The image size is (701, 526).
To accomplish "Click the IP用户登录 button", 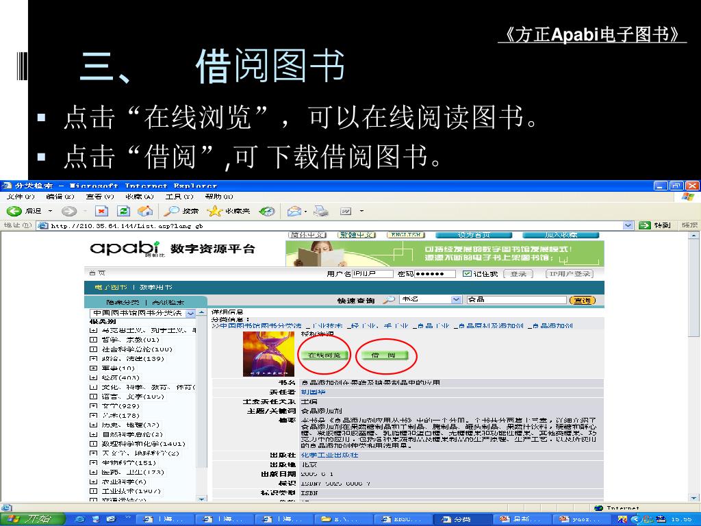I will pos(570,274).
